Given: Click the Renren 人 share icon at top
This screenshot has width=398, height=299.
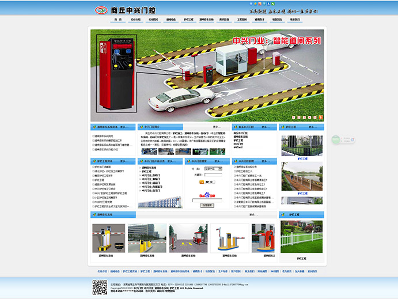Looking at the screenshot, I should (x=268, y=4).
